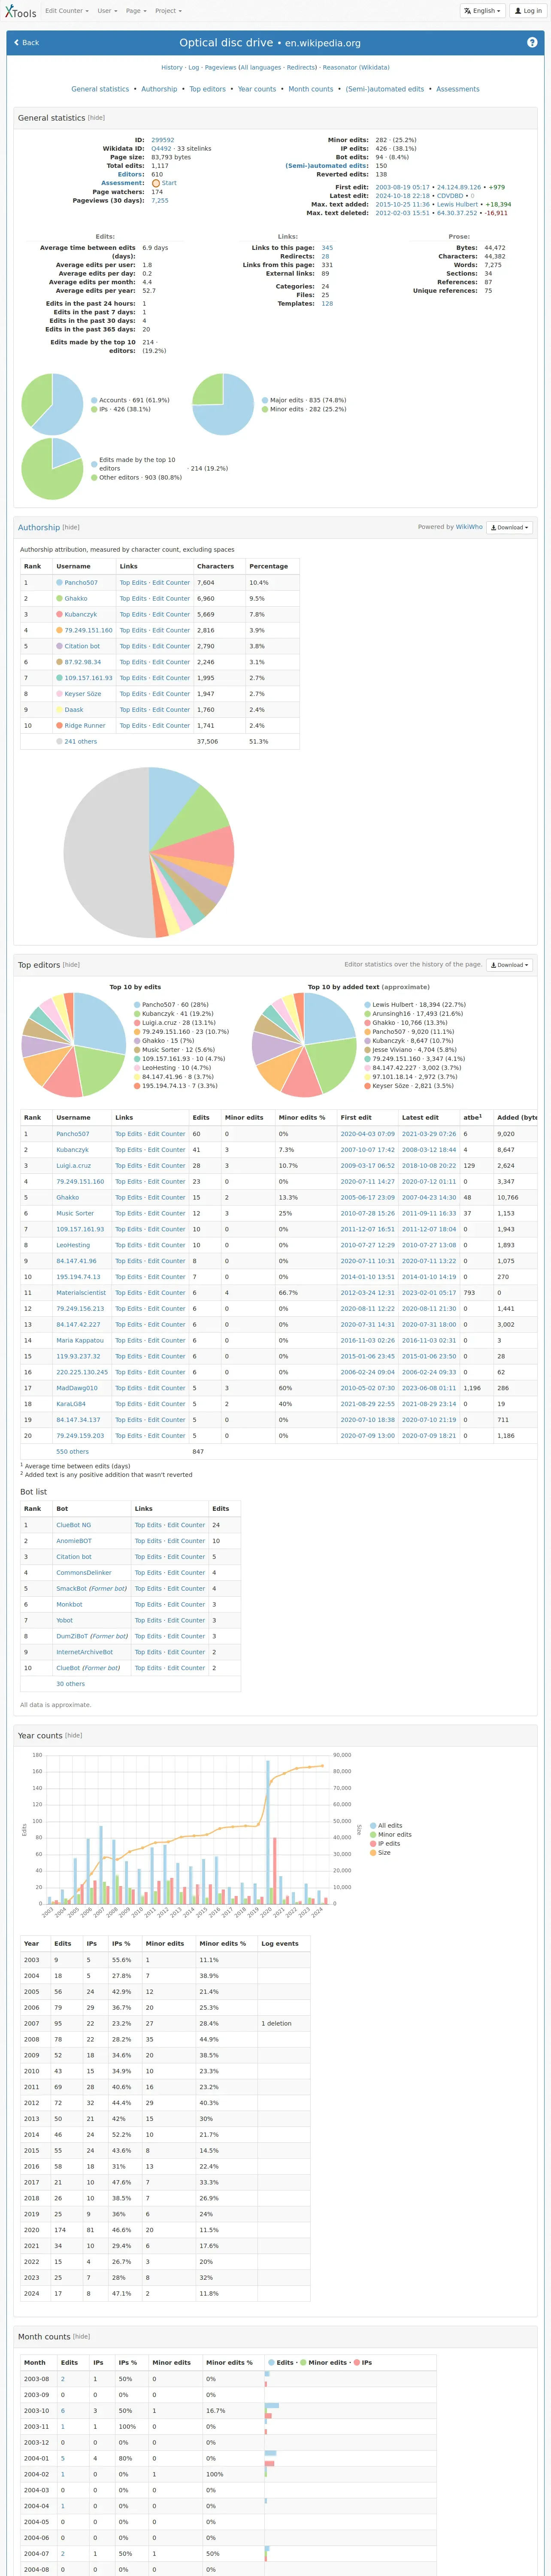Collapse the Top editors section via hide
The height and width of the screenshot is (2576, 551).
pyautogui.click(x=71, y=965)
